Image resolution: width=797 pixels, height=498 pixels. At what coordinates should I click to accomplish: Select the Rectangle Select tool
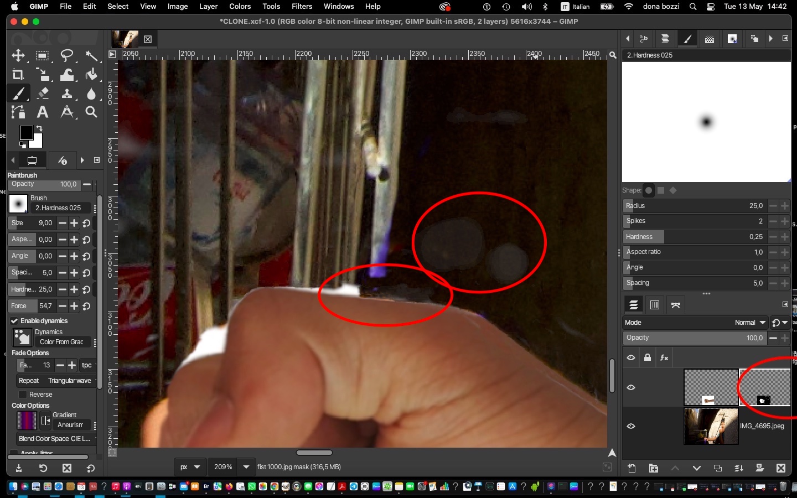[42, 55]
